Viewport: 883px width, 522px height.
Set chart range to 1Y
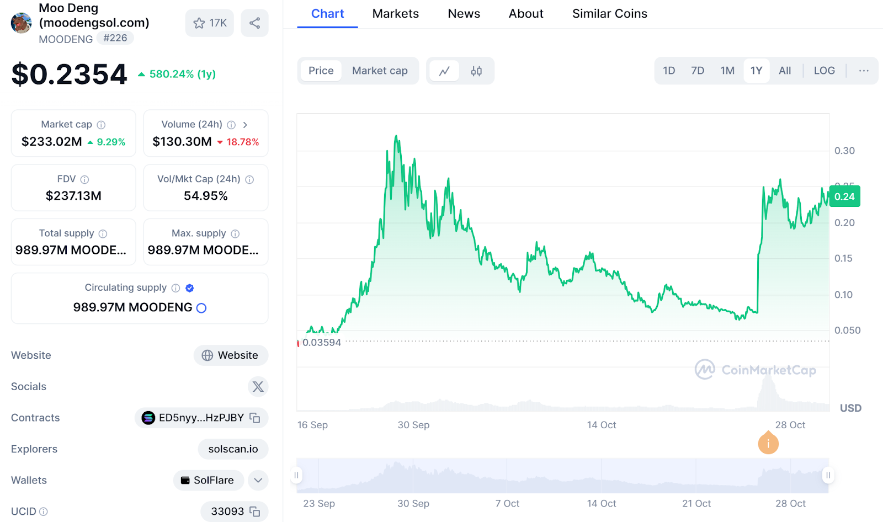tap(756, 71)
